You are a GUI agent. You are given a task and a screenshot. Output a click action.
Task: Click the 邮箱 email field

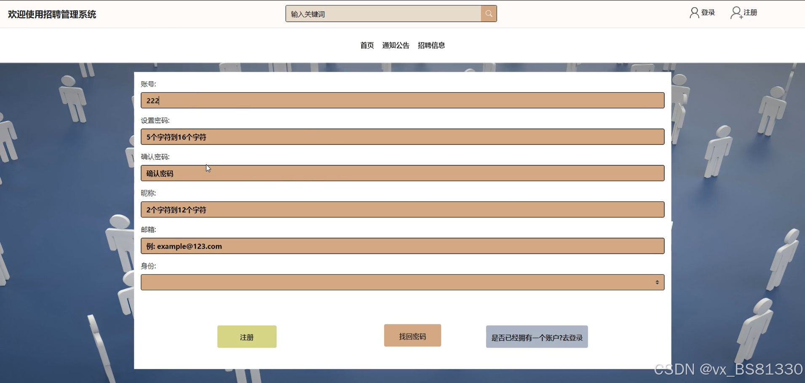coord(402,246)
